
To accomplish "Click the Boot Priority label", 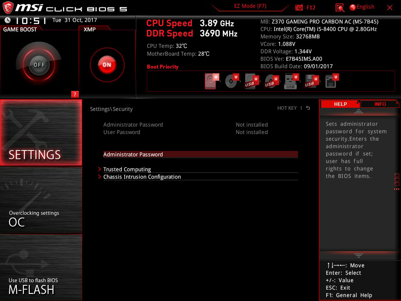I will (x=163, y=67).
